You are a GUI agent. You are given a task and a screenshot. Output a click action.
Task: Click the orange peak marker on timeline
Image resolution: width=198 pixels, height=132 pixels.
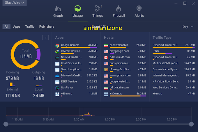pyautogui.click(x=89, y=113)
